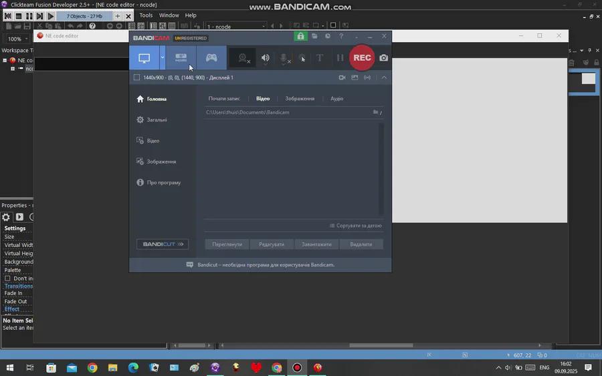The height and width of the screenshot is (376, 602).
Task: Click the Bandicut promotional message link
Action: [266, 265]
